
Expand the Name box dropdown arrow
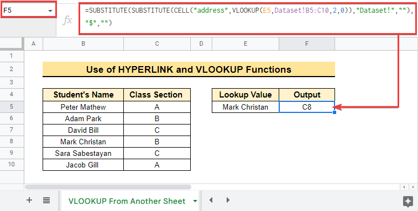50,11
